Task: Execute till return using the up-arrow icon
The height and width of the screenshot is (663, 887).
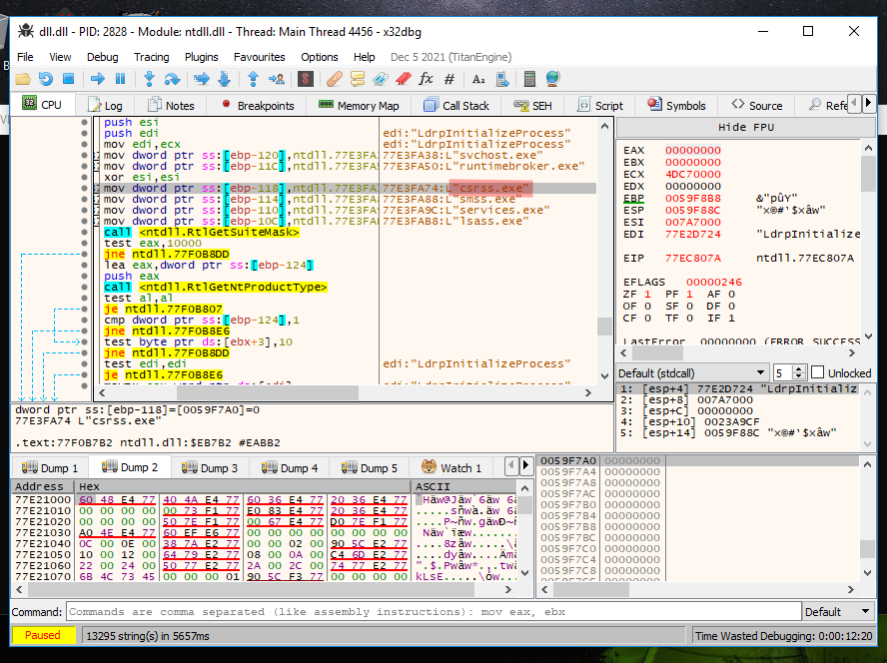Action: pos(253,79)
